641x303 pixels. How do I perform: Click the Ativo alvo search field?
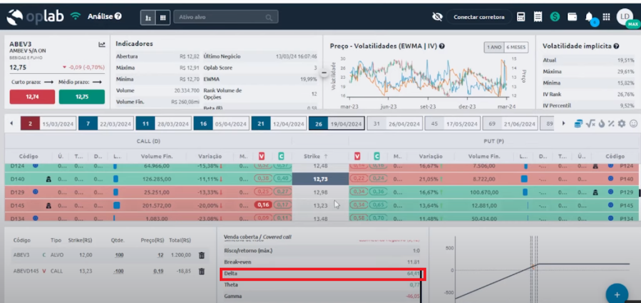[225, 18]
